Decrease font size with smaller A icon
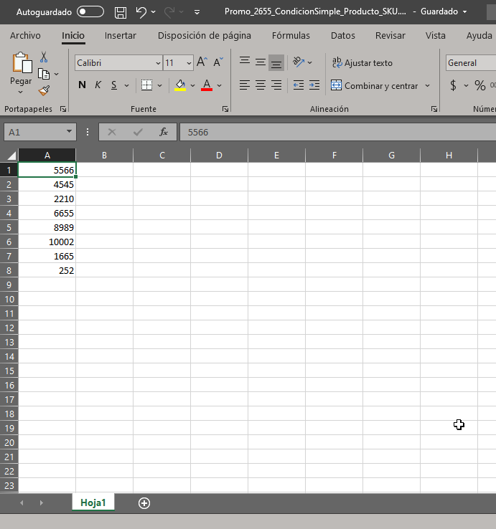The height and width of the screenshot is (529, 496). pos(218,62)
